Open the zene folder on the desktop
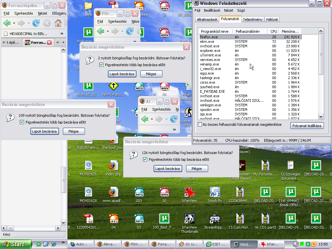Screen dimensions: 332x249 [88, 9]
